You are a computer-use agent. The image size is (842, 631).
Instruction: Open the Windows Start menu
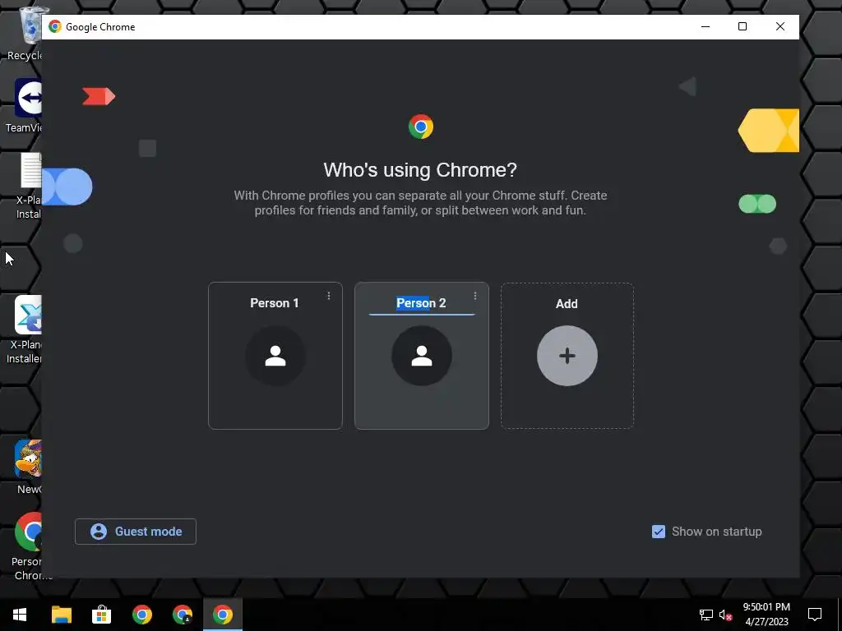pyautogui.click(x=20, y=615)
